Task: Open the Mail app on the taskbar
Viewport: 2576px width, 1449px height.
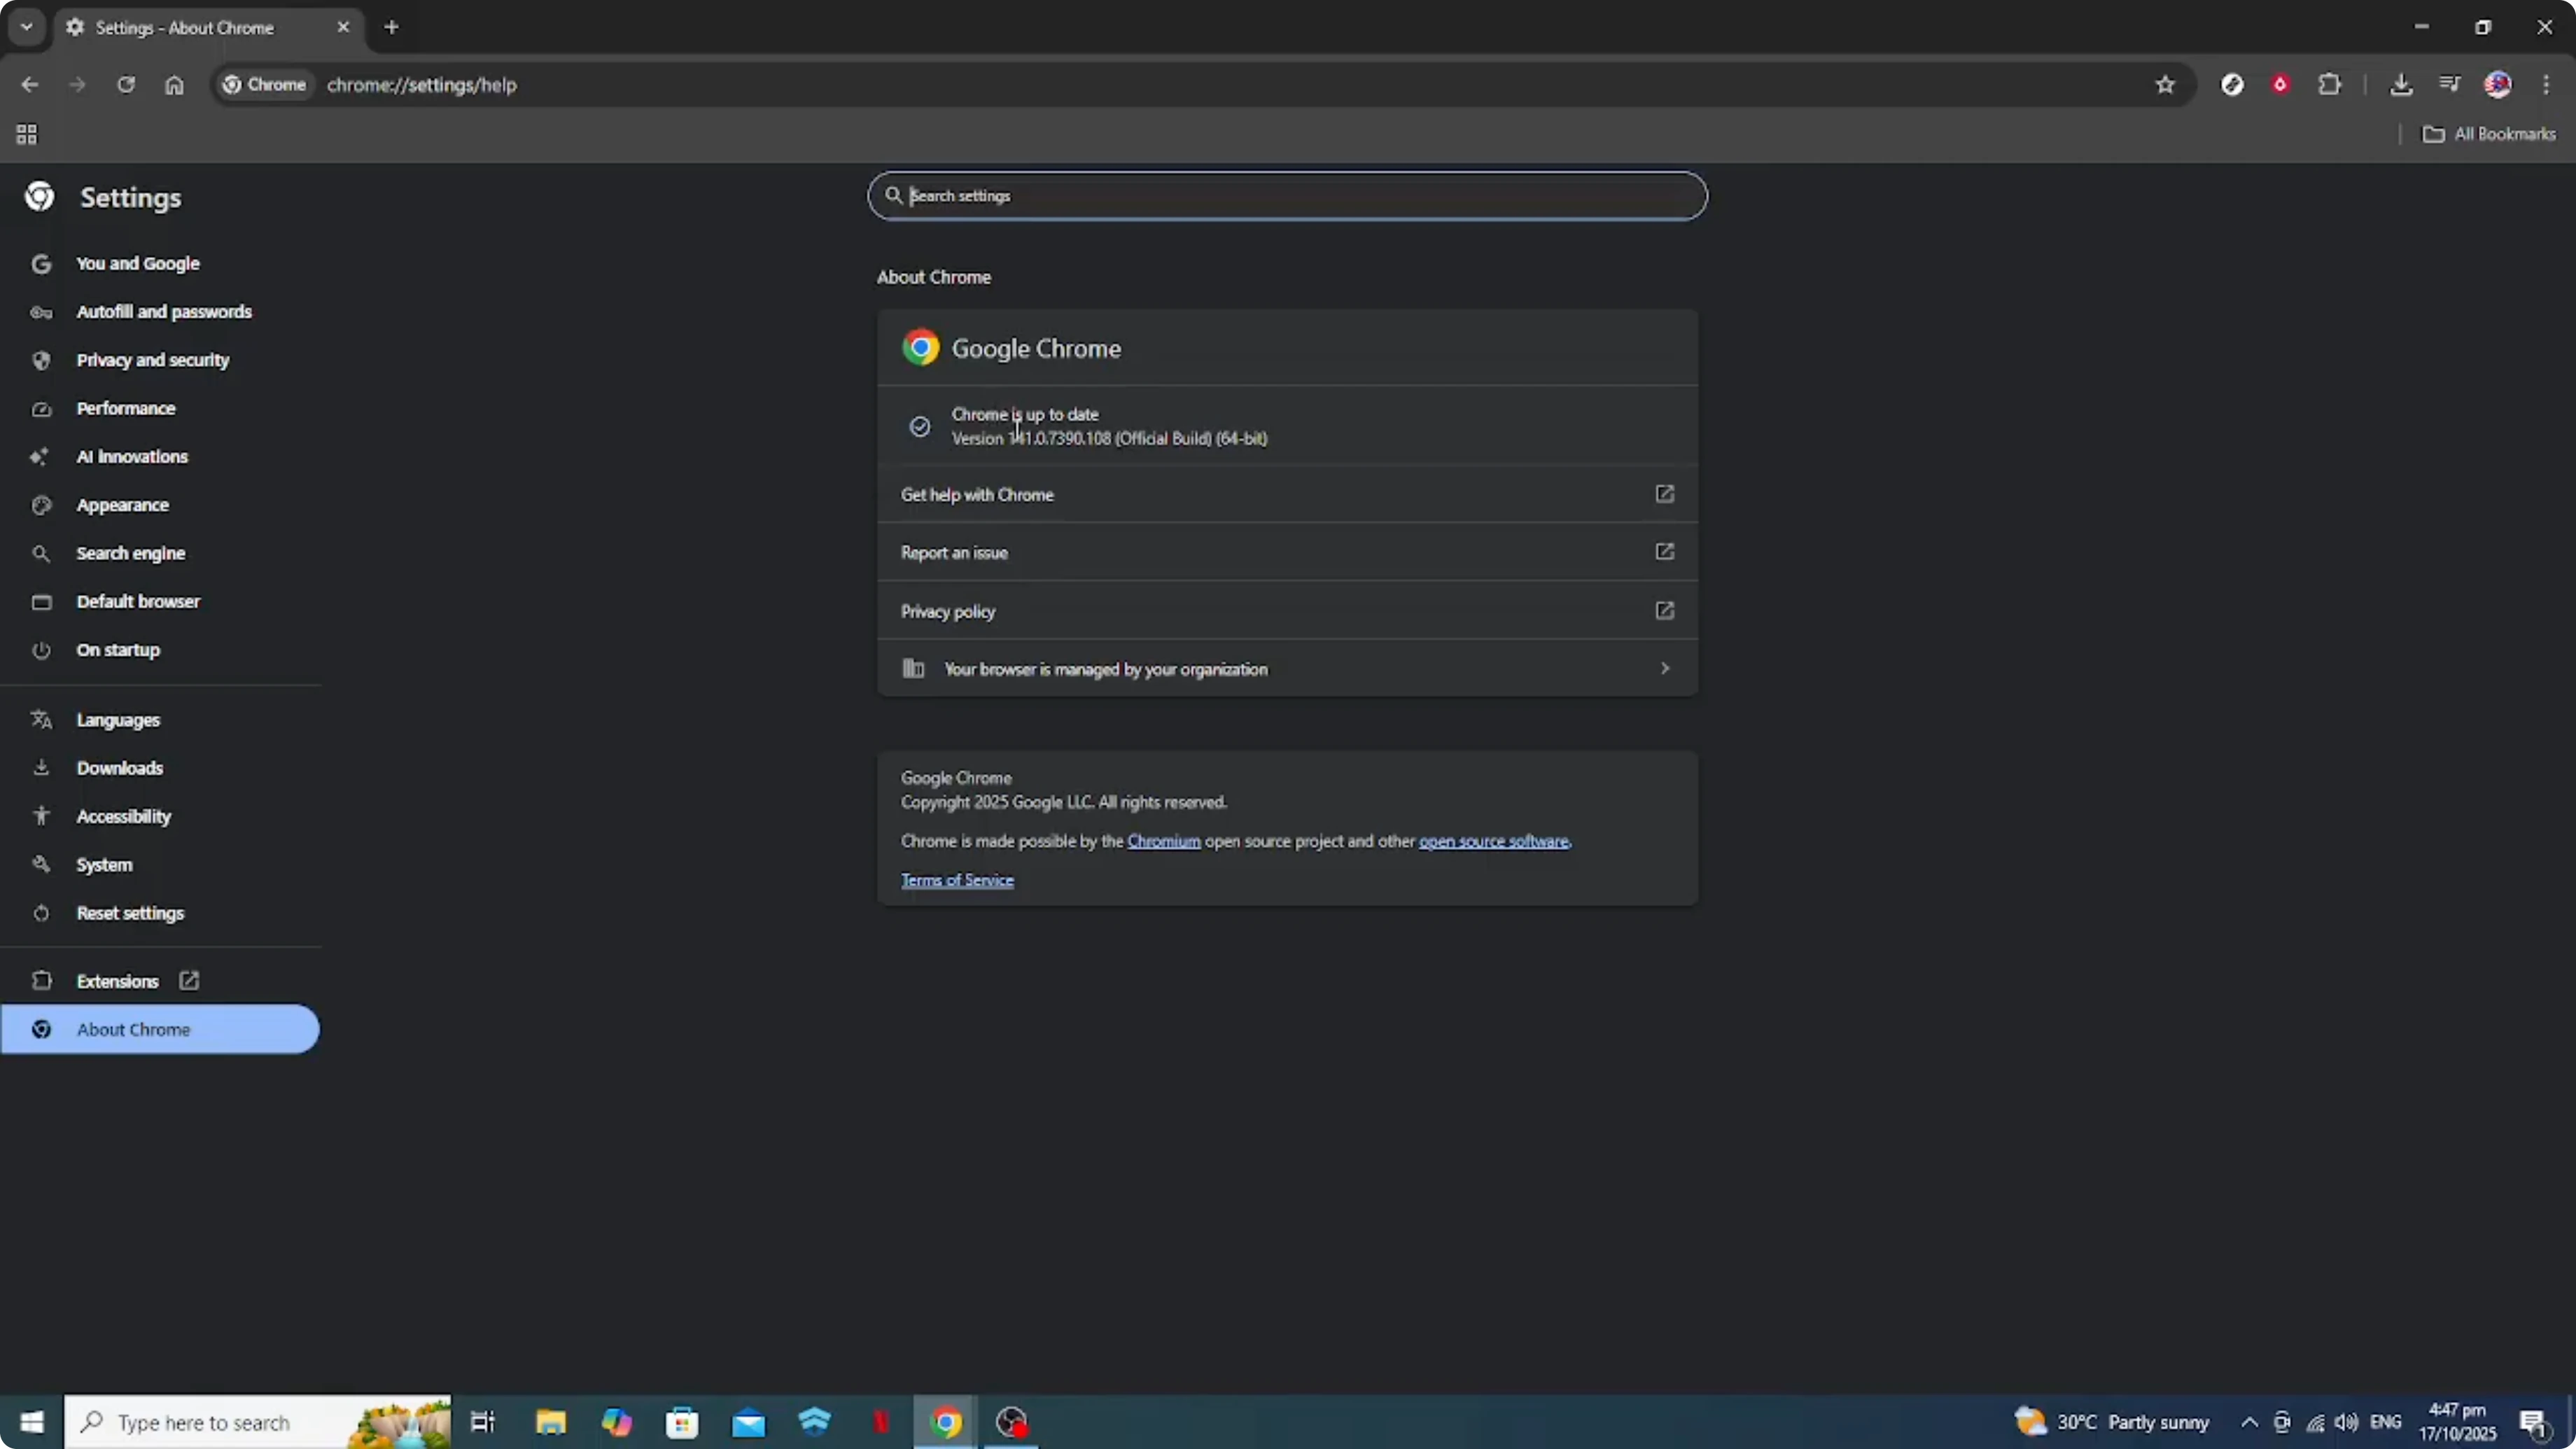Action: pyautogui.click(x=748, y=1422)
